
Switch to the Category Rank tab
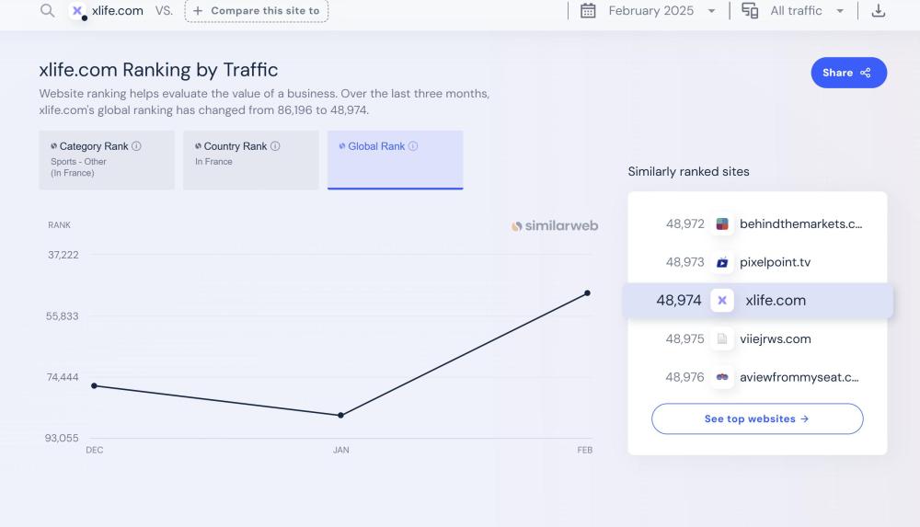point(106,160)
